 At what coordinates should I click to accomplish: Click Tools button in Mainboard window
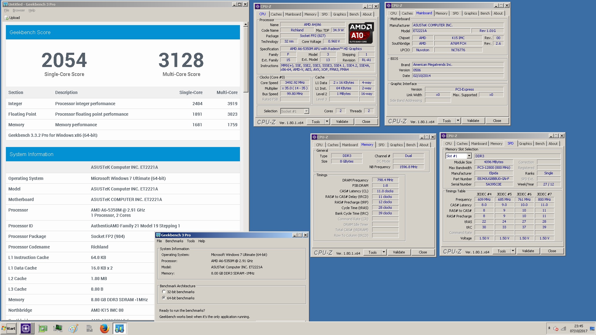447,121
